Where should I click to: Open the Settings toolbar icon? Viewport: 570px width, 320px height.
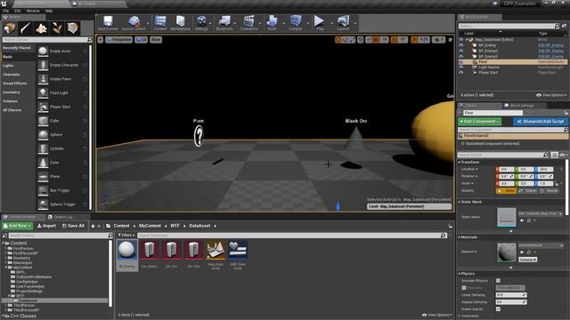pos(201,23)
